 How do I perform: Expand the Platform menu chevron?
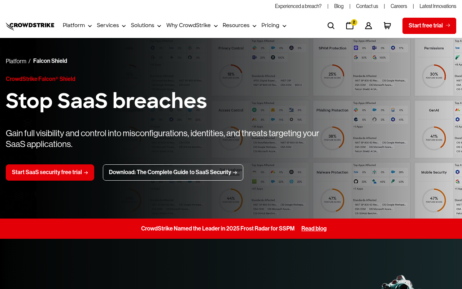[90, 26]
